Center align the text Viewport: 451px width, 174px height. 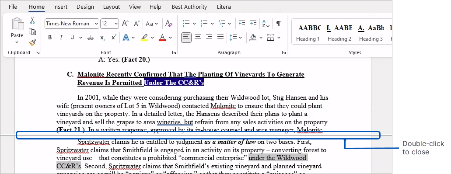point(198,38)
